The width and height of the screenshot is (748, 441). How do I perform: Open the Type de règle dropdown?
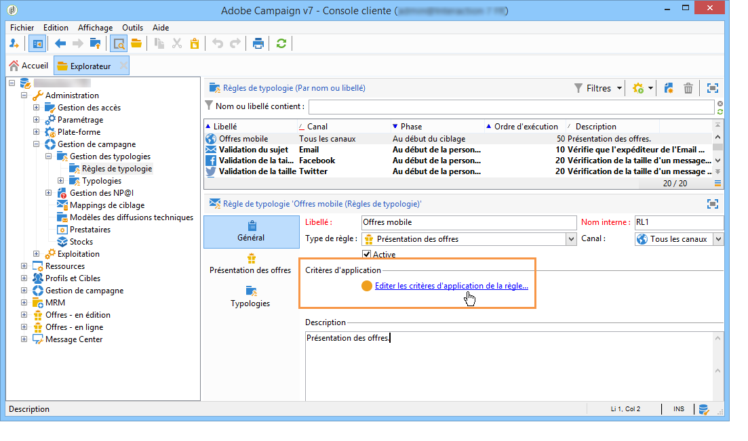click(571, 239)
